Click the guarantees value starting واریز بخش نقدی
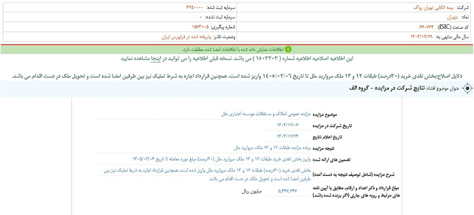Viewport: 474px width, 215px height. click(x=222, y=159)
